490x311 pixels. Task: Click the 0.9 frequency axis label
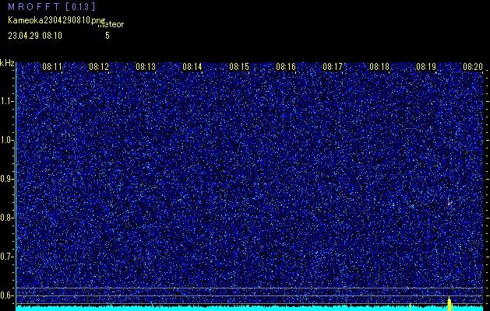click(7, 179)
